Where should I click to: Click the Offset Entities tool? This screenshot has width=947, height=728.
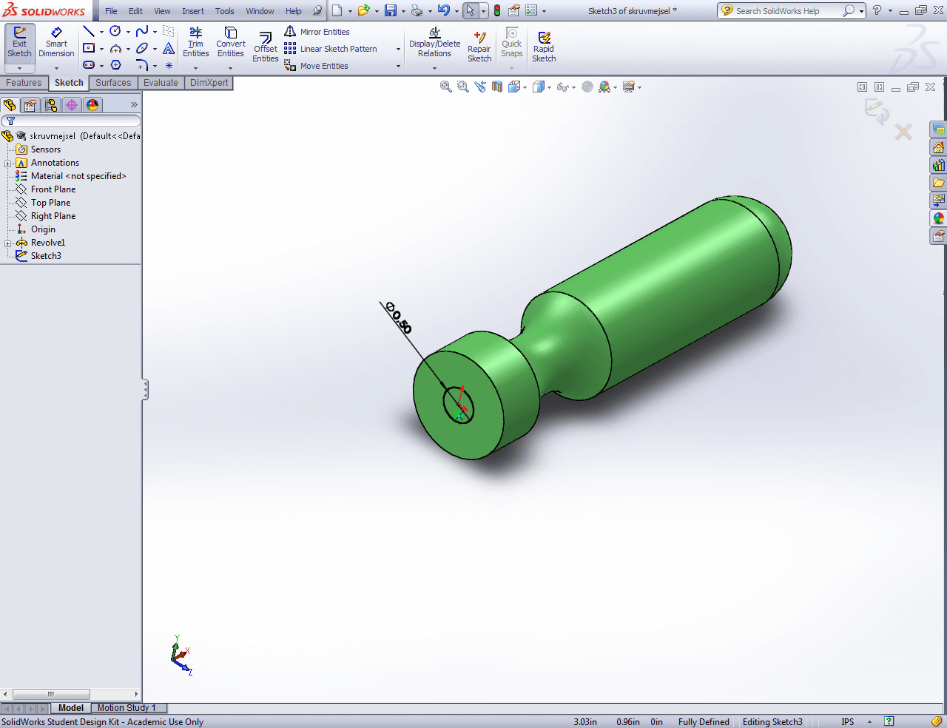[266, 47]
